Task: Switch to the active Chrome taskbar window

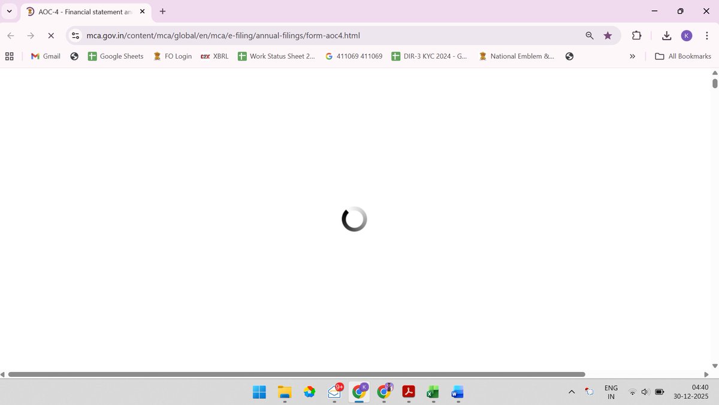Action: [359, 392]
